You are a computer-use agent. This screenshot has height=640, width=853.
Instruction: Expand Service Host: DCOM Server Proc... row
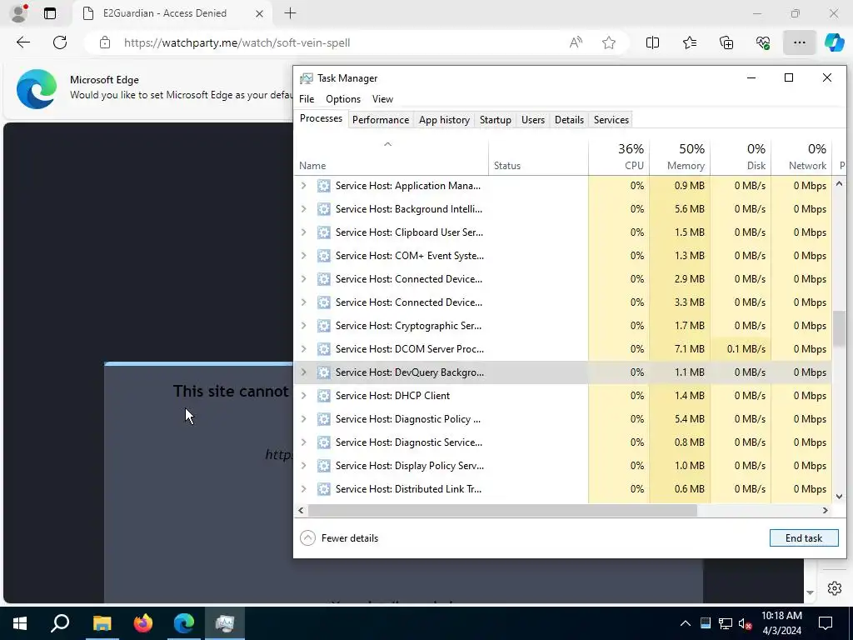(x=303, y=349)
